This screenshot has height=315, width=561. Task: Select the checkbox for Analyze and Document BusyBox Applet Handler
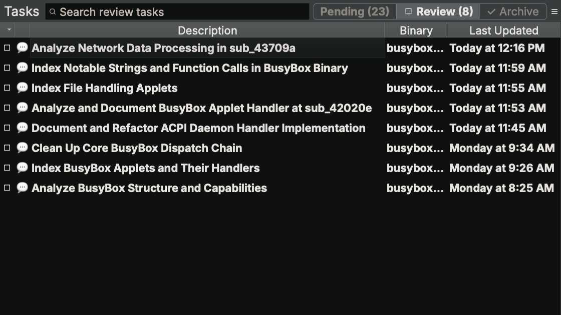7,108
